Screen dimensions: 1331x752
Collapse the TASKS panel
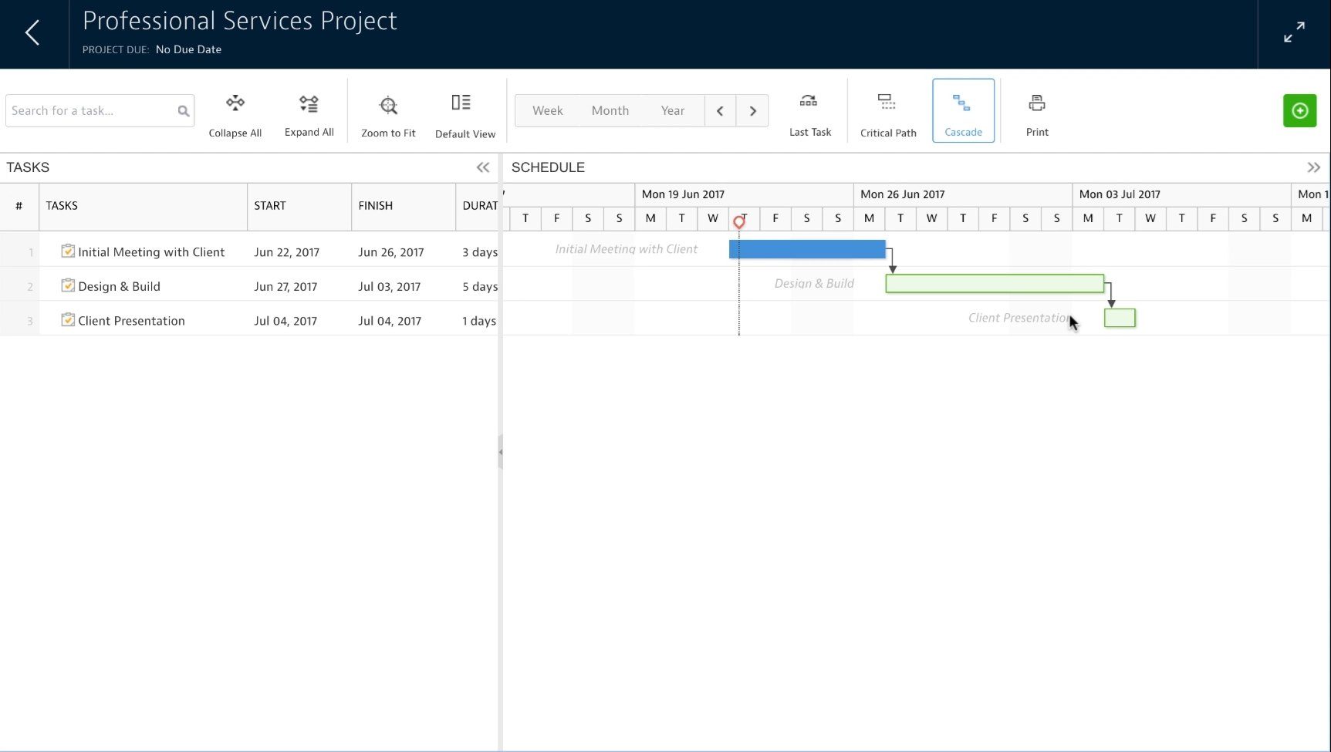[483, 167]
